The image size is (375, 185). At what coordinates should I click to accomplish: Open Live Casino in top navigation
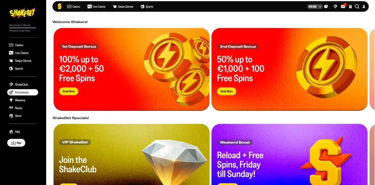pos(97,7)
